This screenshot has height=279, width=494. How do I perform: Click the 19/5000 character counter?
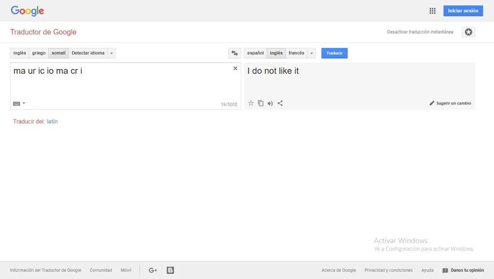click(229, 105)
